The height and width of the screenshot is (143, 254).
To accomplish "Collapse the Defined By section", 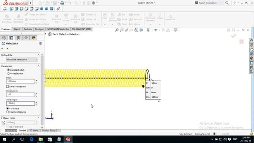I will click(38, 55).
